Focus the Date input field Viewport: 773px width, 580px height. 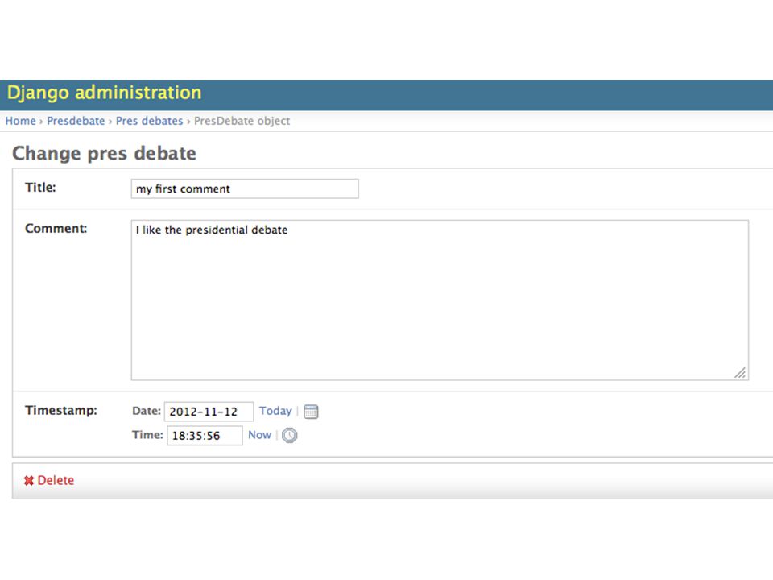209,412
